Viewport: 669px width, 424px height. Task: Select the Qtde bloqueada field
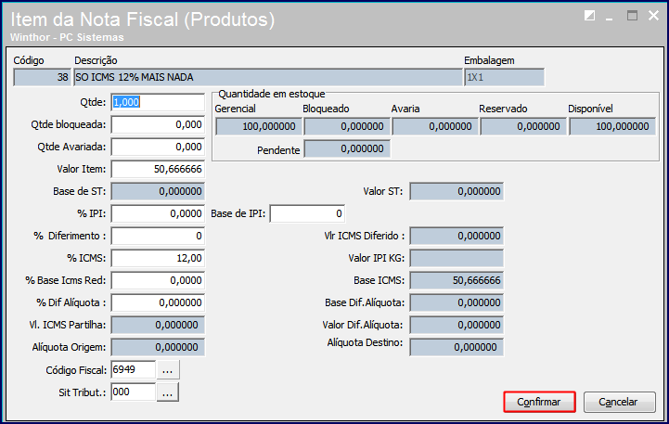(158, 124)
